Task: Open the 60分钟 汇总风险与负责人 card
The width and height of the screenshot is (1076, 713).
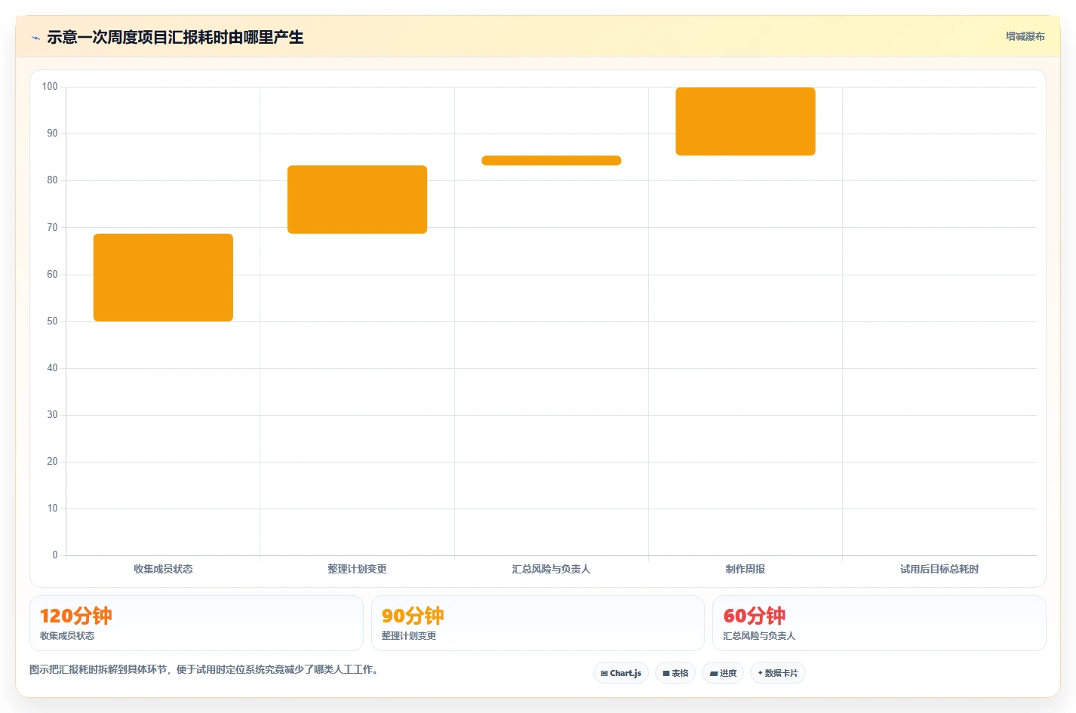Action: click(x=879, y=623)
